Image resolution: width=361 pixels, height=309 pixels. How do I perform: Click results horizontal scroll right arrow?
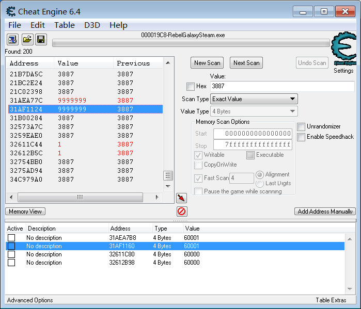tap(157, 197)
